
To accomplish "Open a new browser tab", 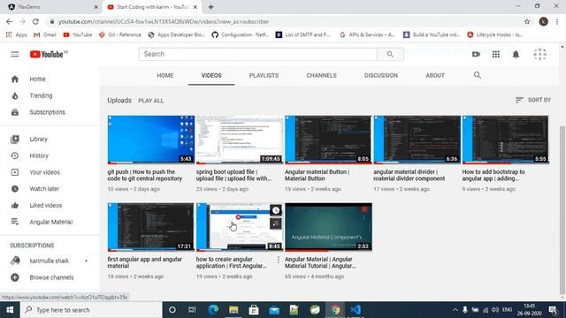I will point(210,7).
